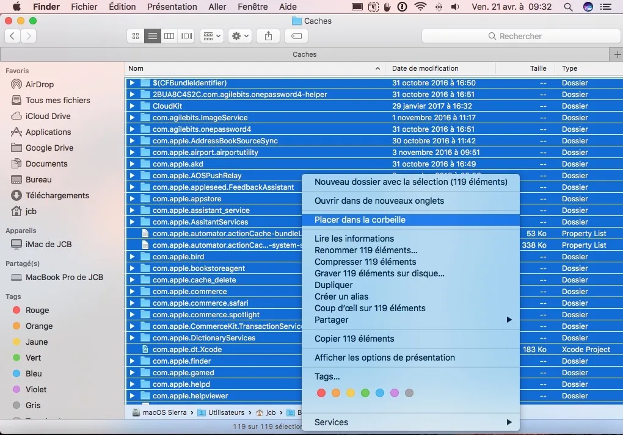Sort by Date de modification column

point(440,68)
